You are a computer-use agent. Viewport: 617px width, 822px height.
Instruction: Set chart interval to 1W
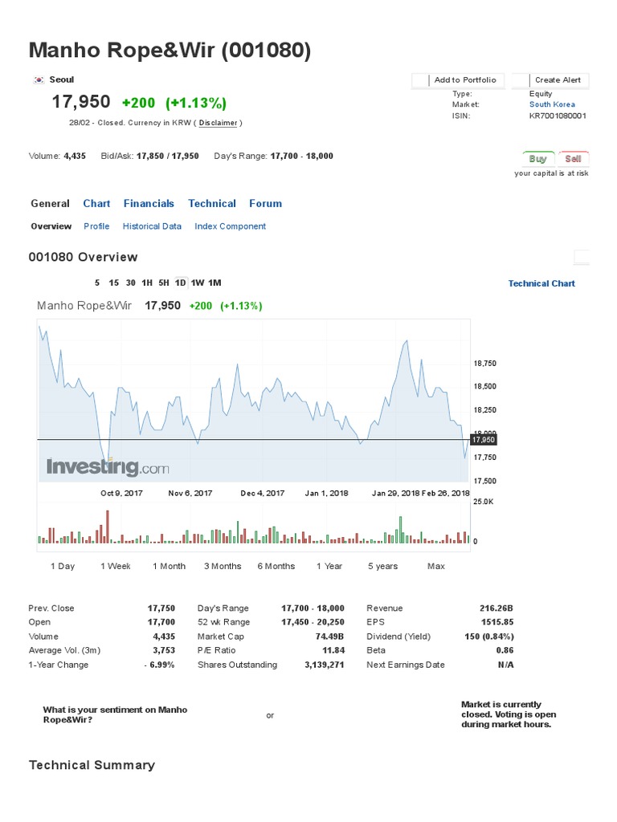[198, 283]
